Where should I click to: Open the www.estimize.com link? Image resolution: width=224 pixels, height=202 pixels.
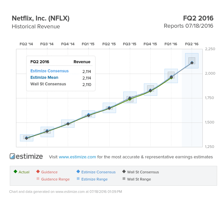[77, 157]
